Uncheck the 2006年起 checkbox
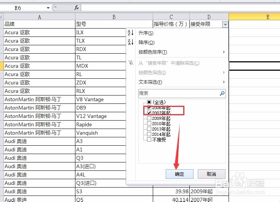The width and height of the screenshot is (280, 202). 149,108
